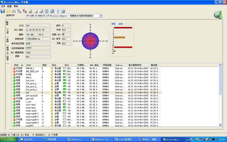Open help via the question mark icon
Screen dimensions: 227x142
(63, 11)
